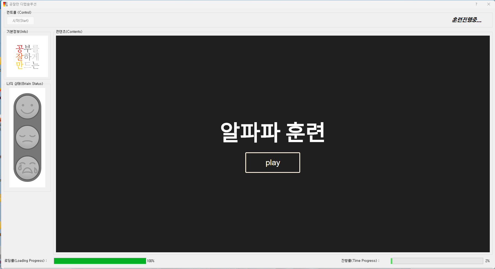Click the 나의 상태(Briain Status) label
This screenshot has width=495, height=269.
point(25,84)
